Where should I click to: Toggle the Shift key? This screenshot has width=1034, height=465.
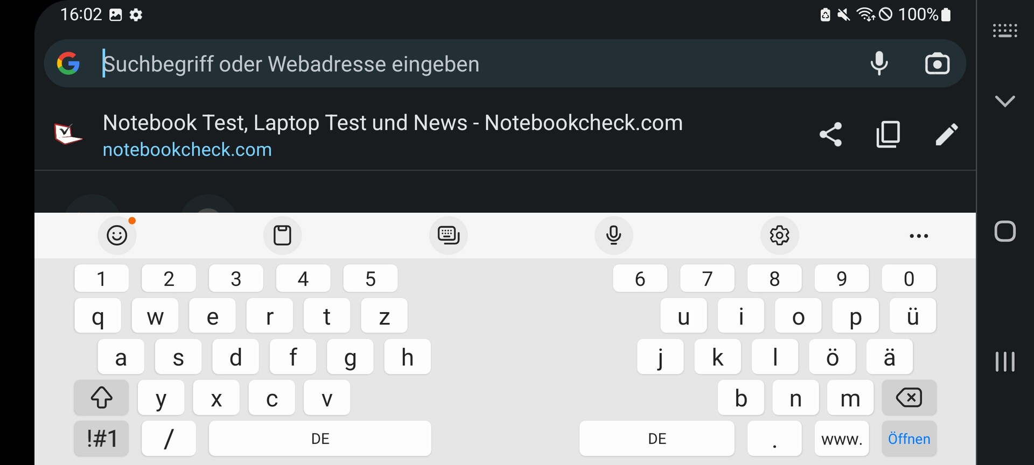101,398
